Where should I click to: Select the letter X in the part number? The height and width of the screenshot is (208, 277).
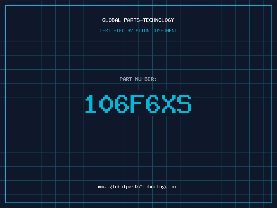169,104
